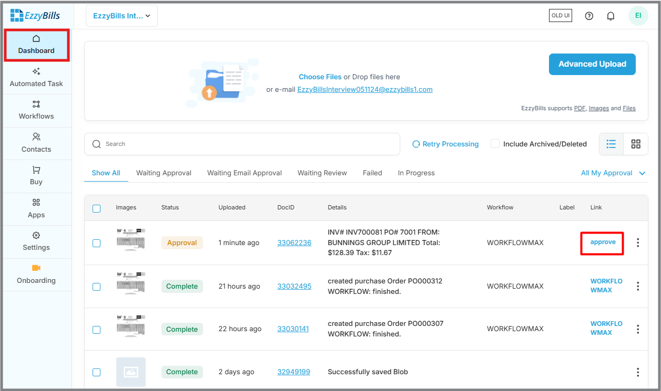Screen dimensions: 661x391
Task: Click approve link for document 33062236
Action: (603, 242)
